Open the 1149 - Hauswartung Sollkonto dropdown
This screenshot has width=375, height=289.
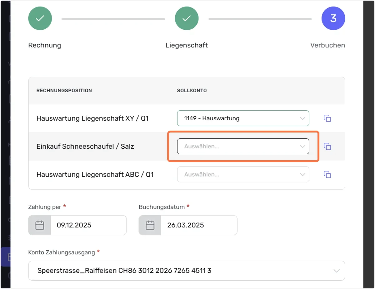243,118
